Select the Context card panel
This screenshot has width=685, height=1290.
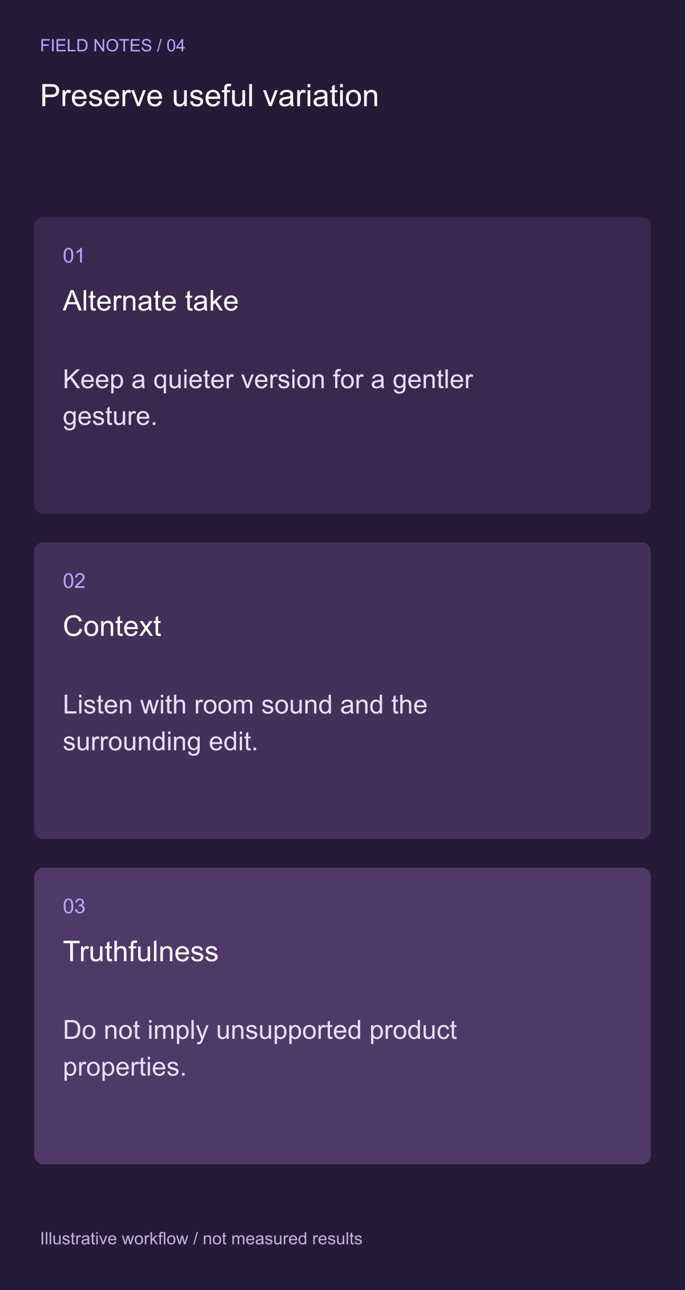[x=342, y=691]
